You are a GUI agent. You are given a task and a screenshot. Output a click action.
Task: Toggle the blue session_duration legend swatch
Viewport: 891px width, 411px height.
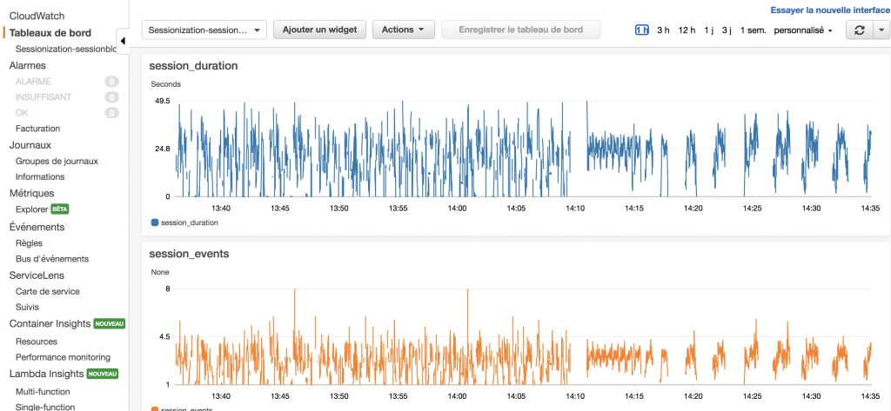click(x=155, y=222)
